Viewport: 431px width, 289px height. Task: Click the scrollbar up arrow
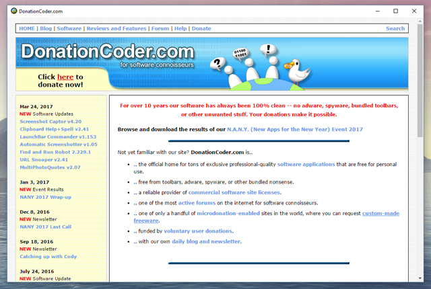click(x=420, y=21)
